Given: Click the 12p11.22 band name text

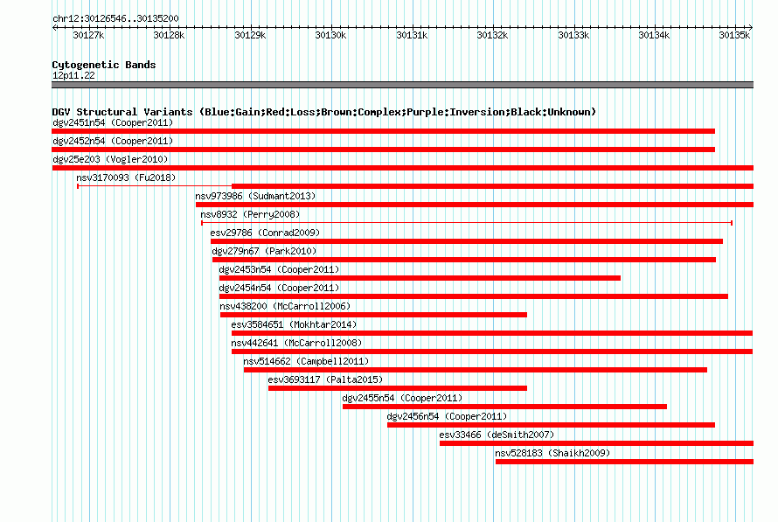Looking at the screenshot, I should 73,75.
